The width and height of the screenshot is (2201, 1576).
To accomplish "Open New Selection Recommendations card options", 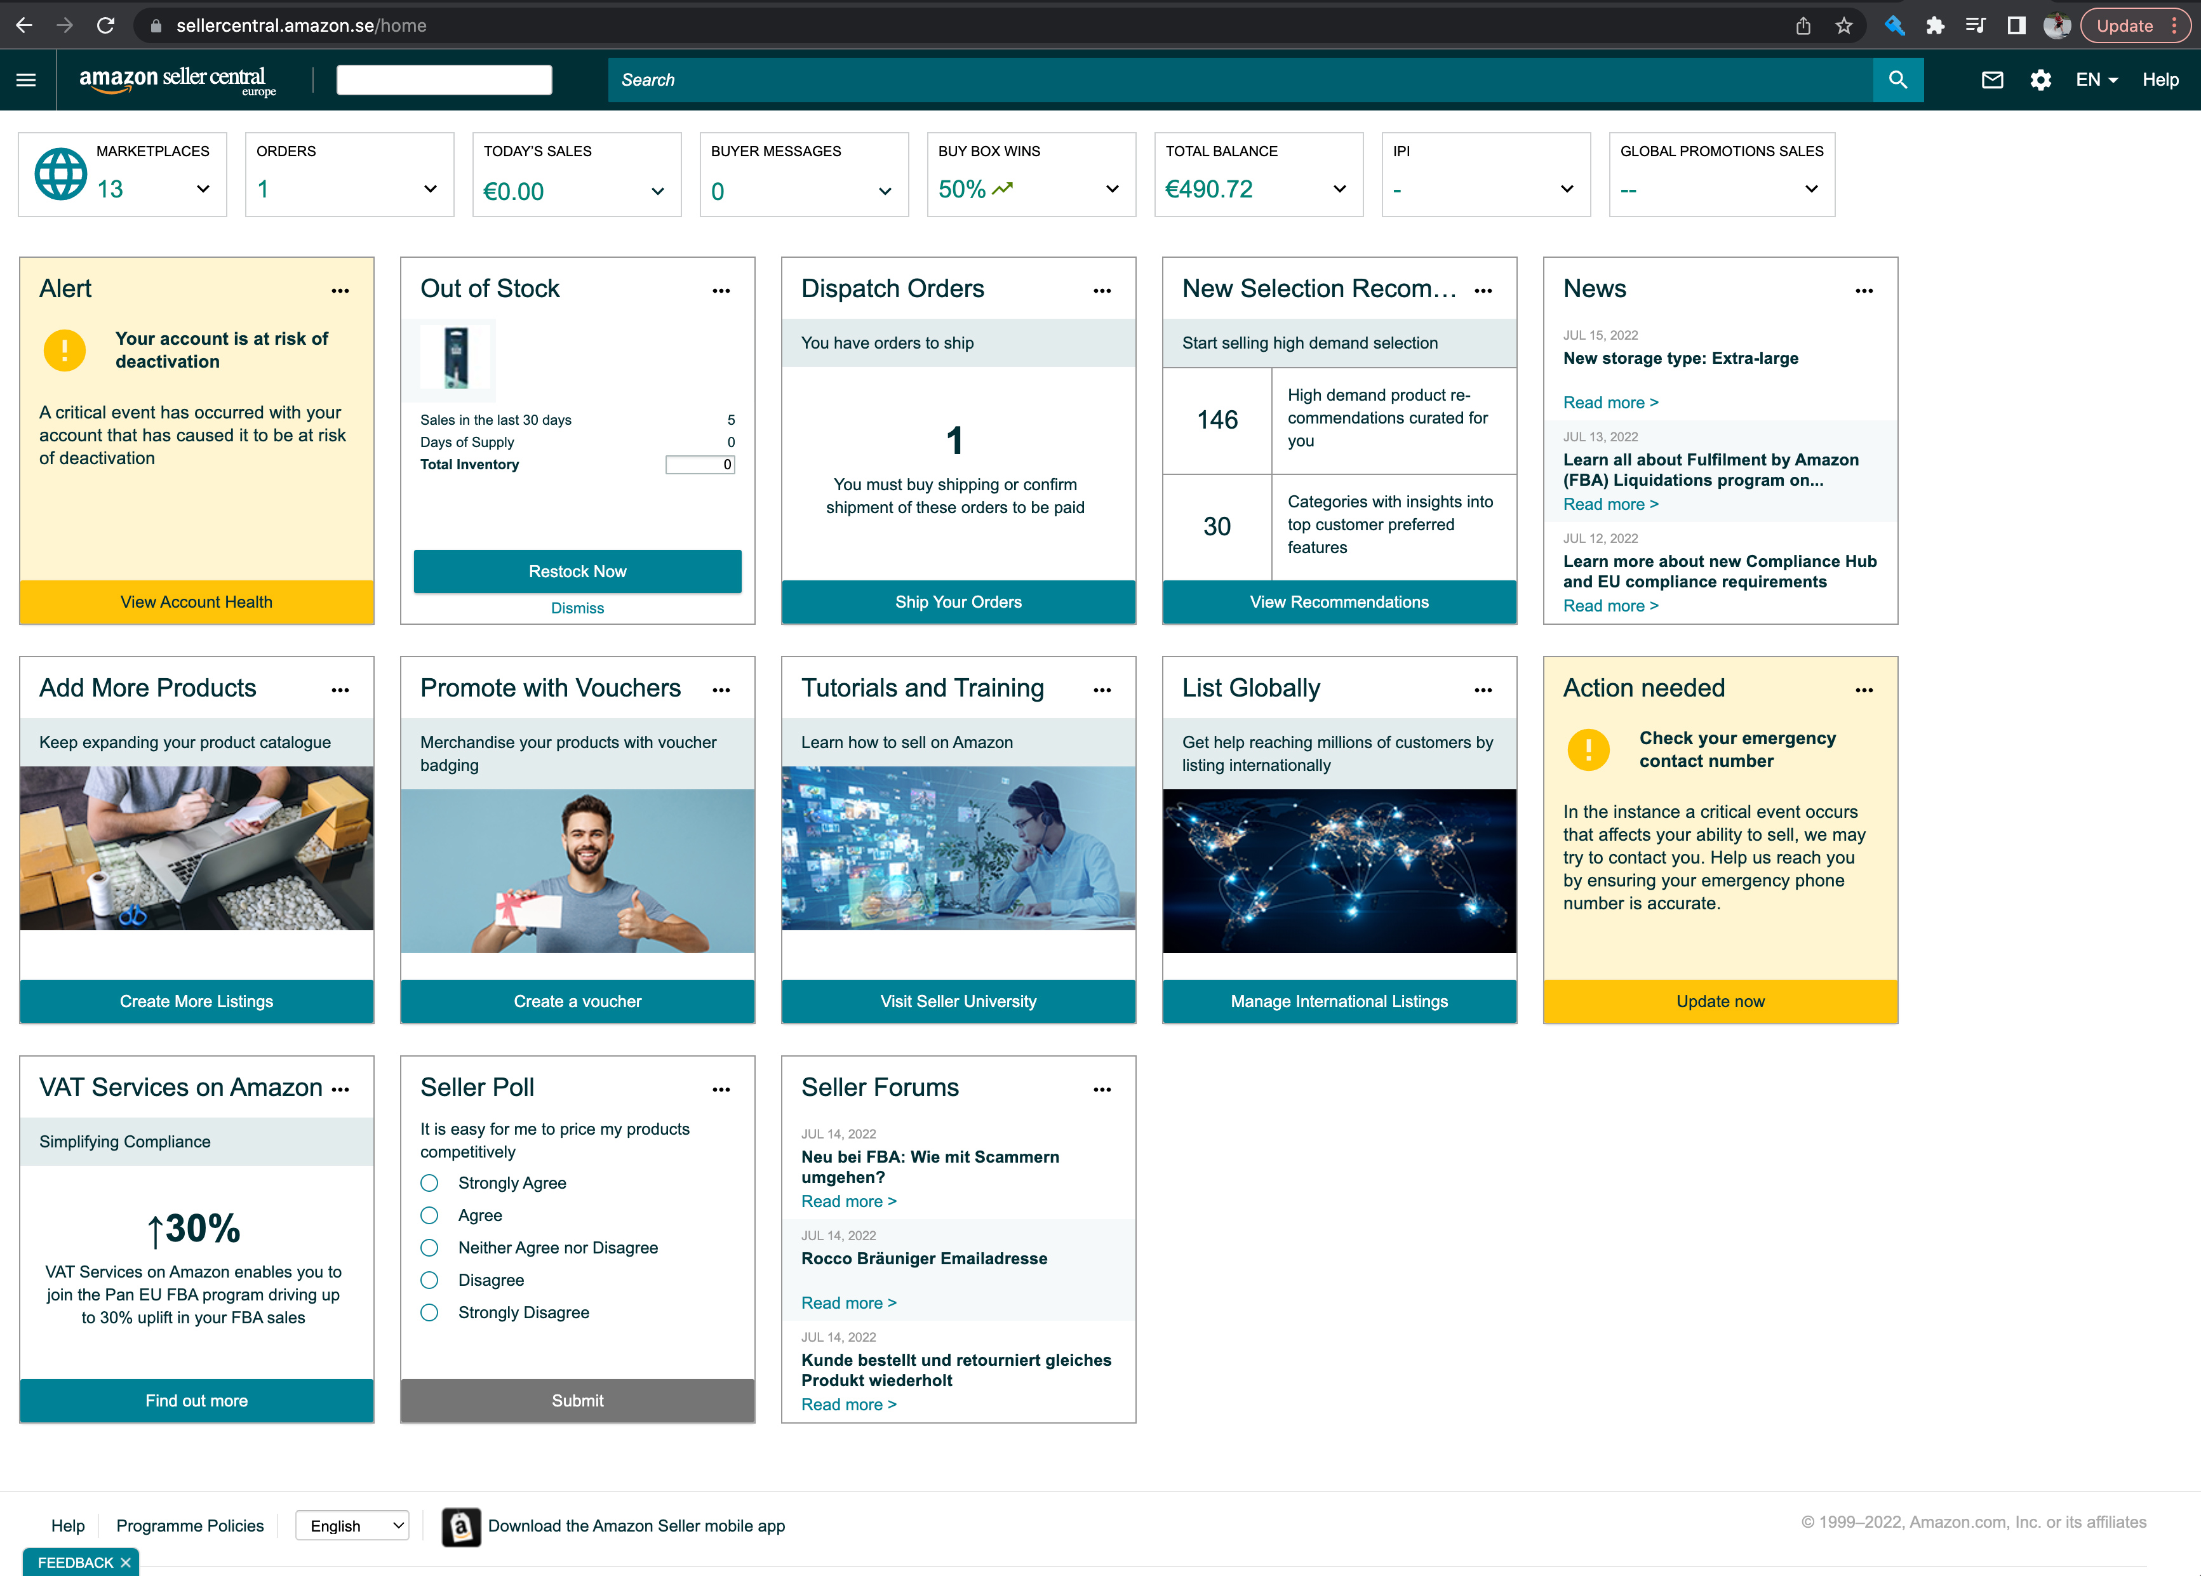I will pos(1483,290).
